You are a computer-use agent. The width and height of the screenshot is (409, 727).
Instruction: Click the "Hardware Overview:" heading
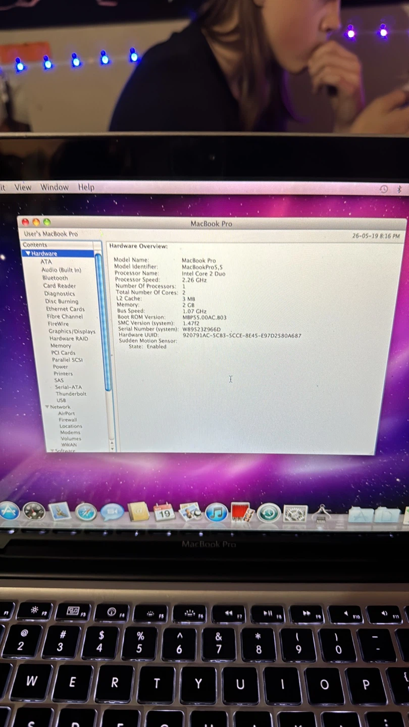138,246
